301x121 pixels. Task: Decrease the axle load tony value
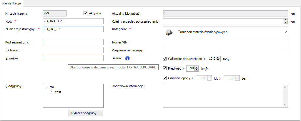218,60
